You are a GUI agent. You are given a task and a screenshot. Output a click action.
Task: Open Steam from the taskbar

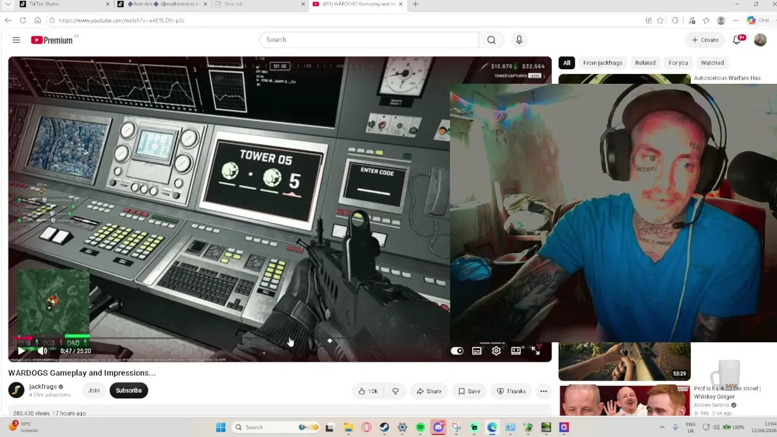tap(384, 427)
